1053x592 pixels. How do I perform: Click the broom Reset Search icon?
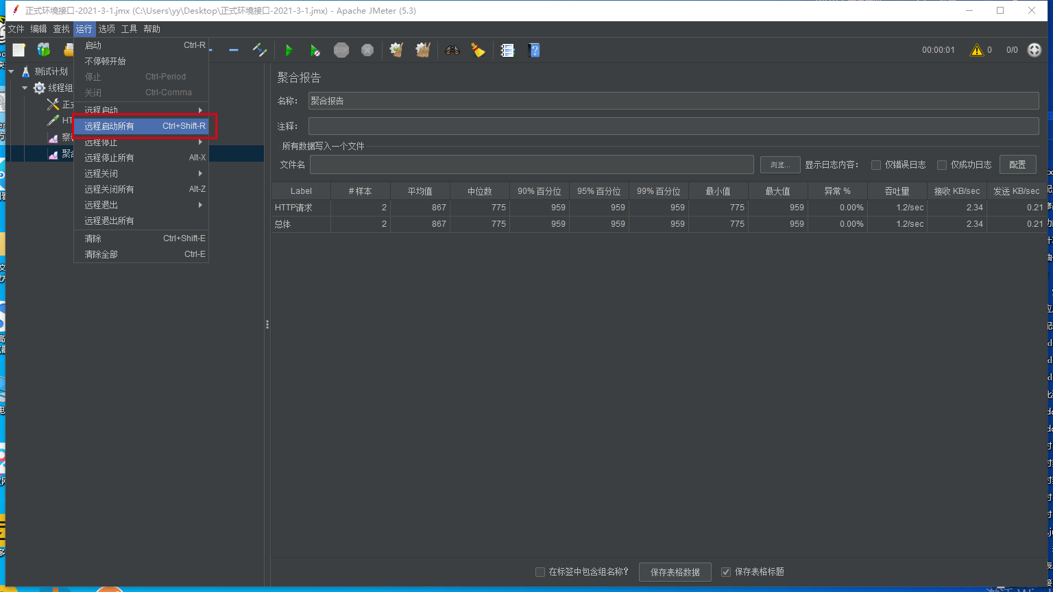tap(478, 50)
